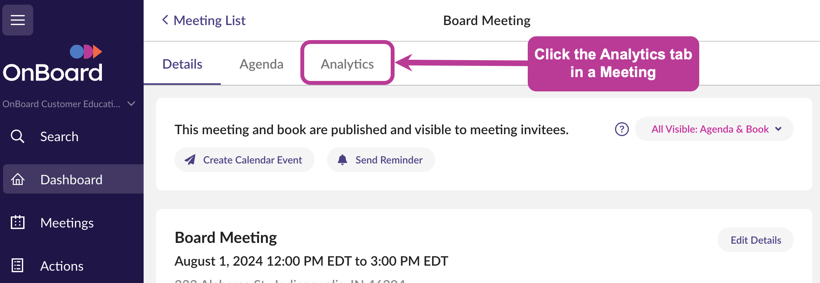Viewport: 820px width, 283px height.
Task: Select the Details tab
Action: (x=182, y=64)
